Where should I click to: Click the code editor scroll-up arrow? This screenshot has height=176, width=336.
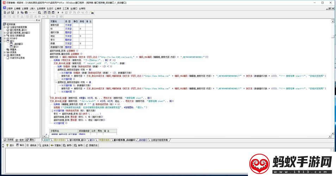(333, 21)
